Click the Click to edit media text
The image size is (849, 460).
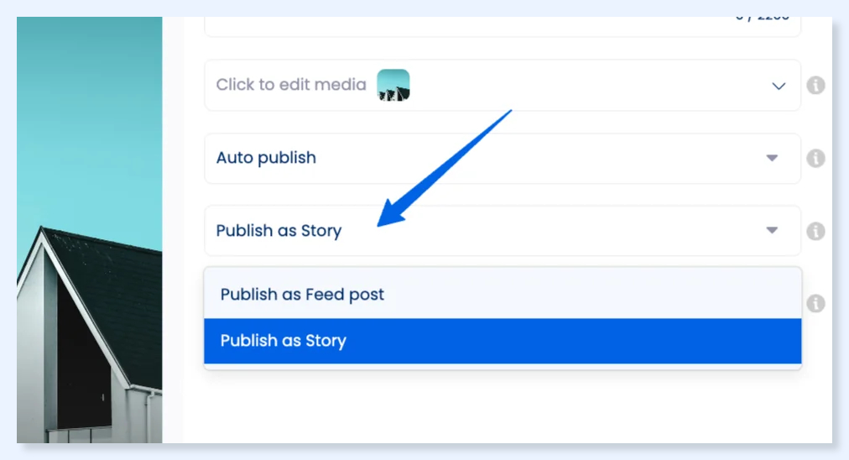[291, 85]
